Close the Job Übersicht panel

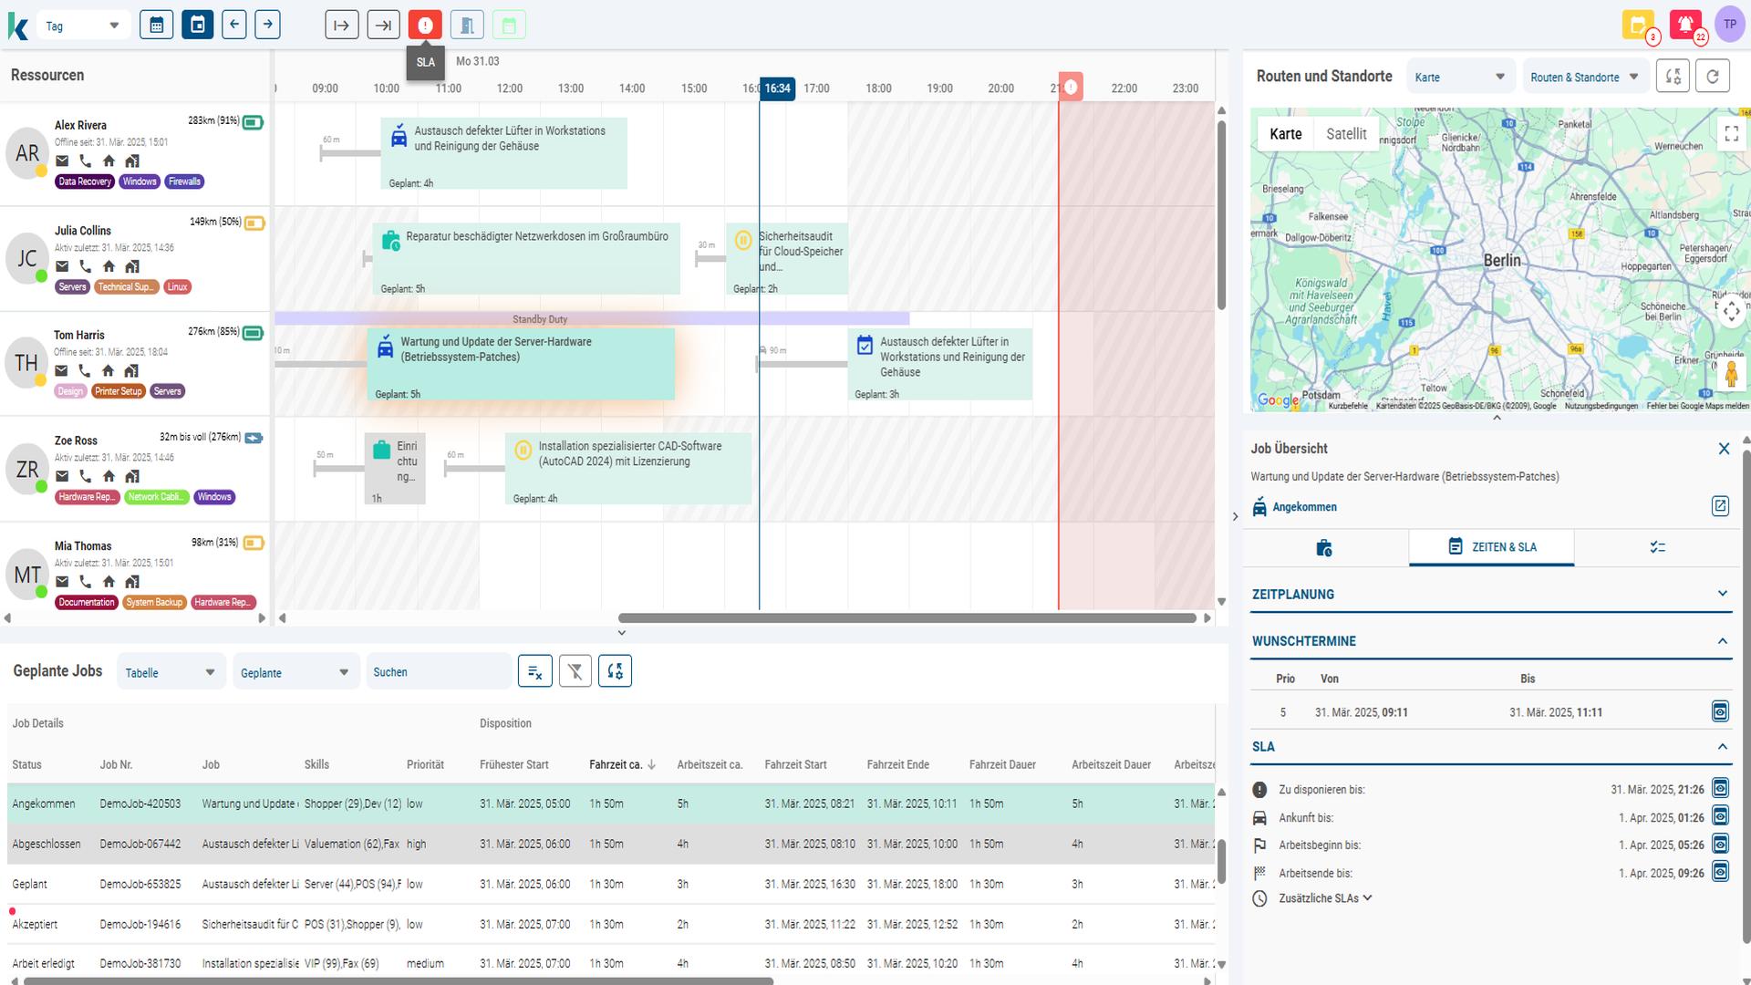point(1724,449)
